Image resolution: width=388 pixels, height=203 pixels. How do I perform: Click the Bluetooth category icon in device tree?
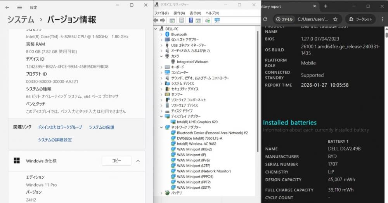[167, 34]
